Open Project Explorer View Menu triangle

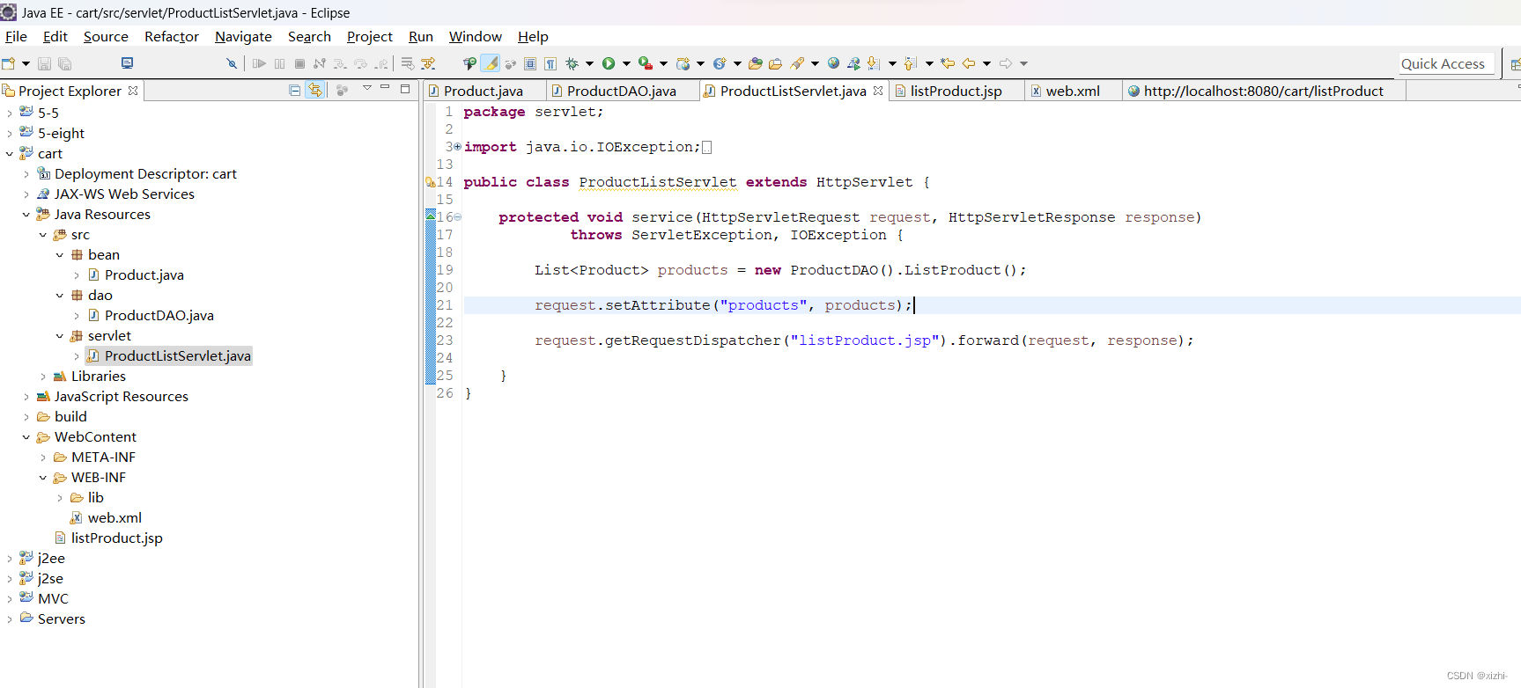pos(367,88)
